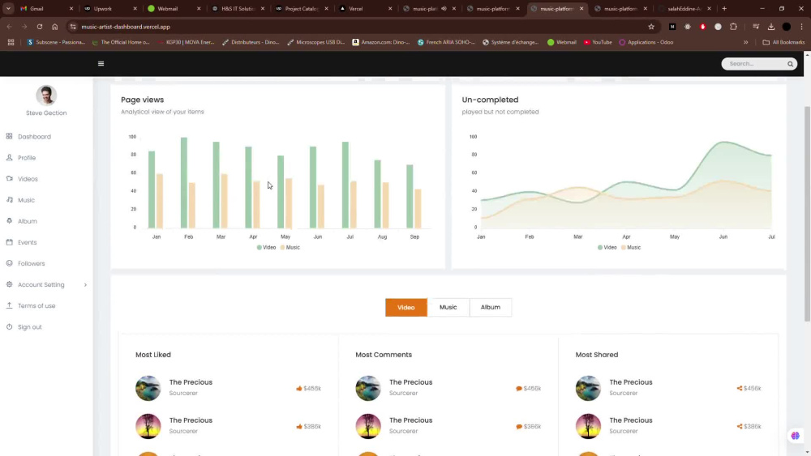Open the Webmail bookmark in bookmarks bar
811x456 pixels.
pos(562,42)
